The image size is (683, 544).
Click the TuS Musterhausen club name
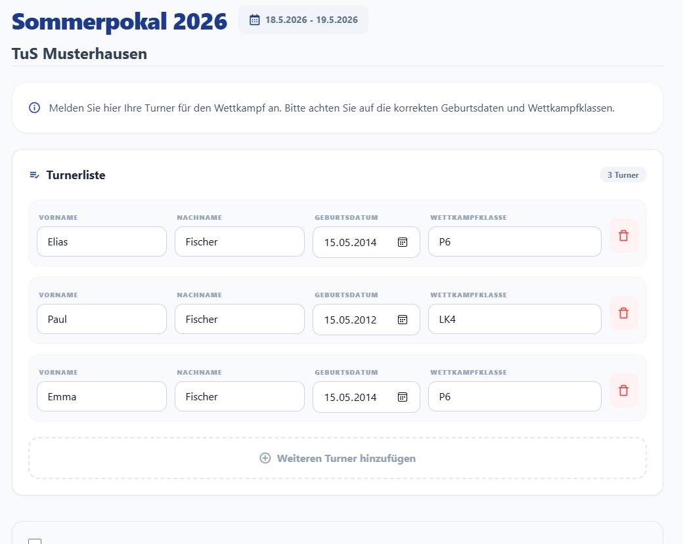[79, 54]
